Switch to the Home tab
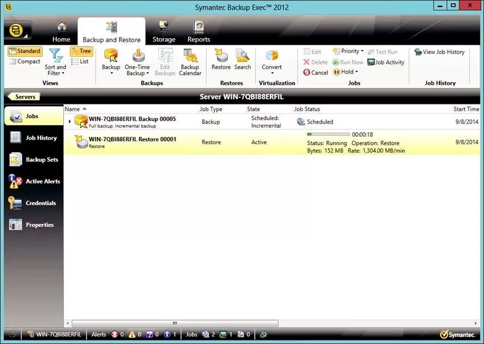 pos(61,32)
